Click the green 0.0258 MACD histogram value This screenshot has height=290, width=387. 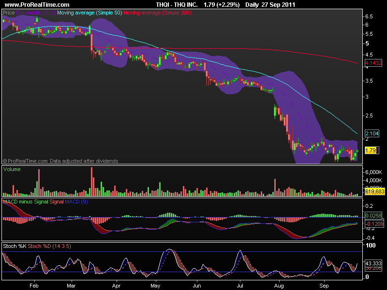click(373, 216)
